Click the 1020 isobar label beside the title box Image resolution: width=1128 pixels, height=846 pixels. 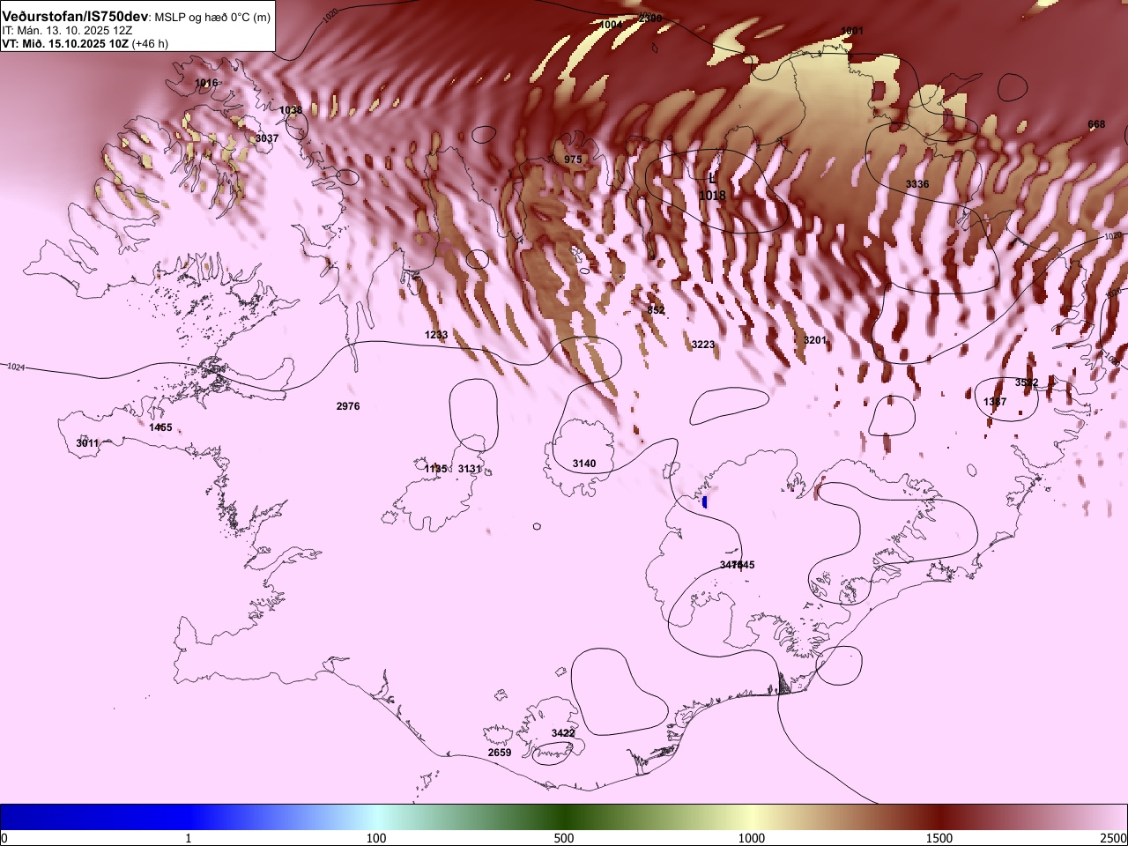point(330,15)
